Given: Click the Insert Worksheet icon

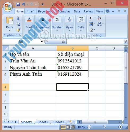Looking at the screenshot, I should (71, 122).
